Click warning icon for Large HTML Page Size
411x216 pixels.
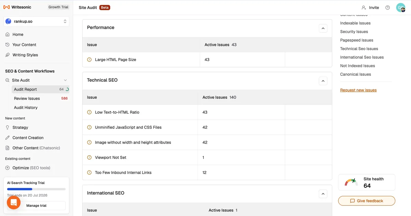click(89, 60)
